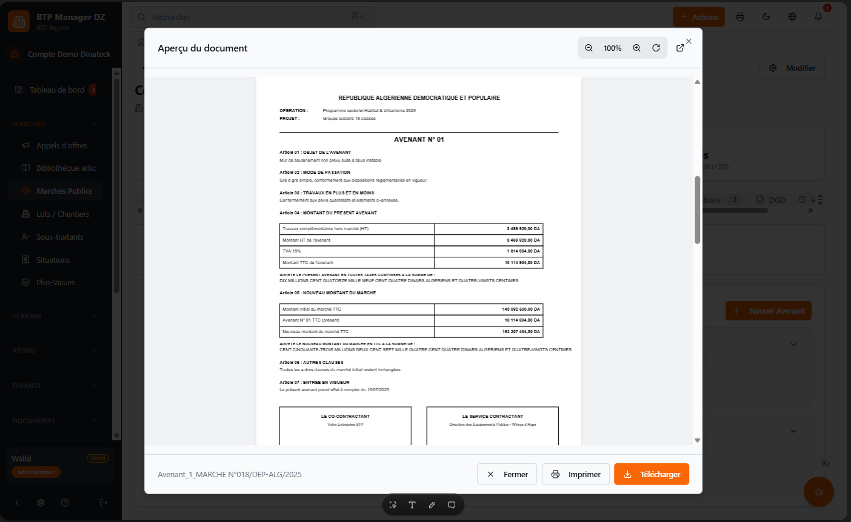Click the printer icon in the top bar
The height and width of the screenshot is (522, 851).
740,17
